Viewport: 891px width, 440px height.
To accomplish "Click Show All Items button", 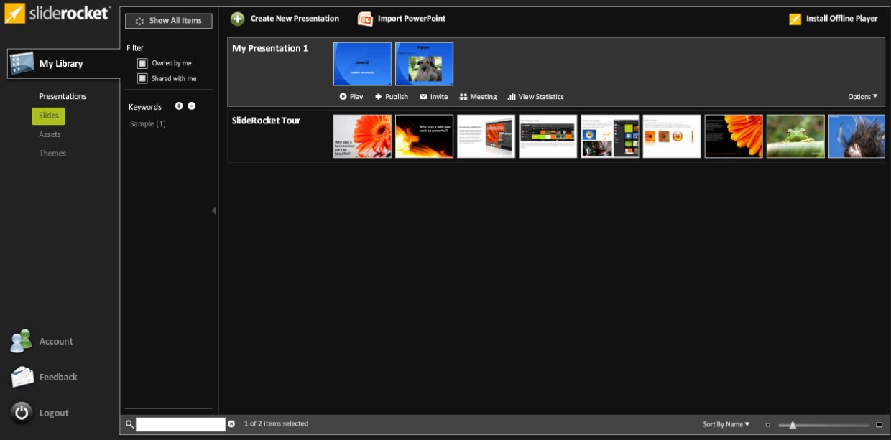I will pos(169,21).
